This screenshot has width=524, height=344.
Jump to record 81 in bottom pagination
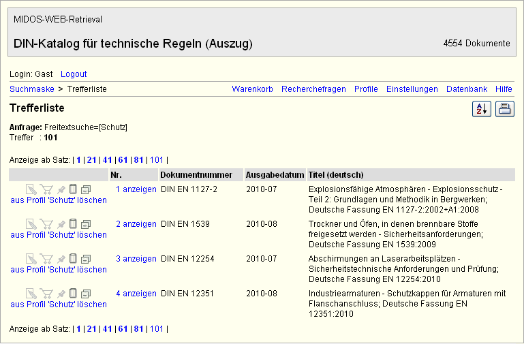point(138,329)
